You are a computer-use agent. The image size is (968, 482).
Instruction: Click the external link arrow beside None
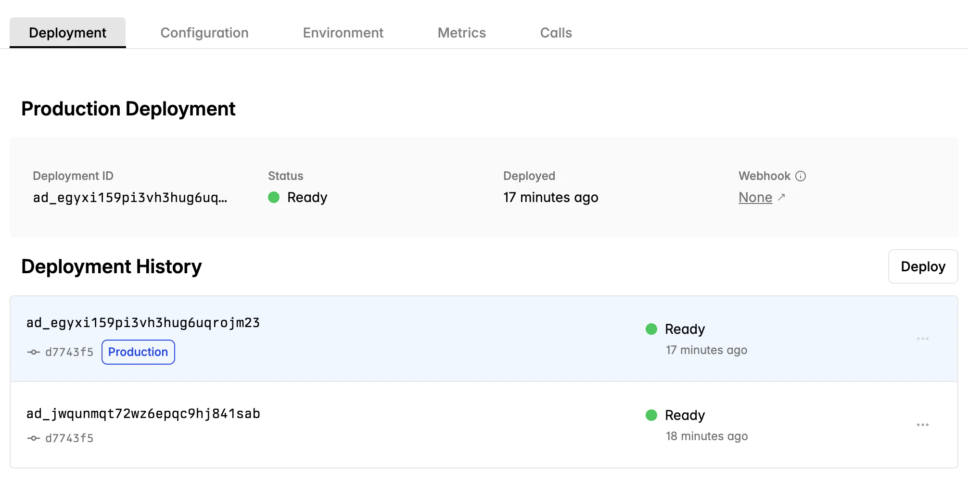coord(782,197)
